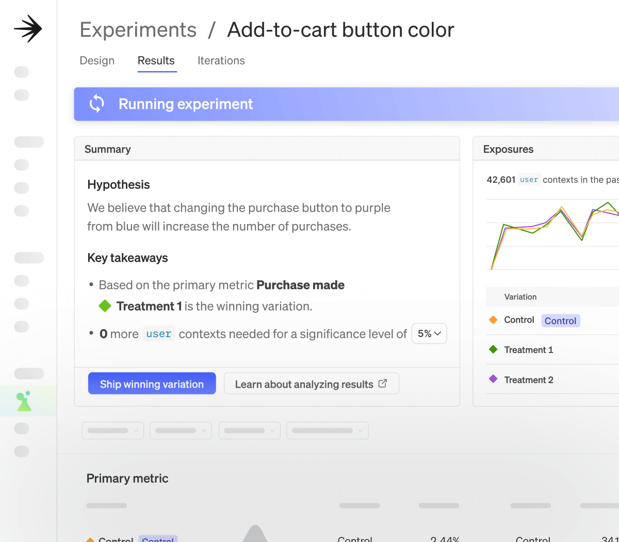Viewport: 619px width, 542px height.
Task: Open Learn about analyzing results link
Action: [304, 384]
